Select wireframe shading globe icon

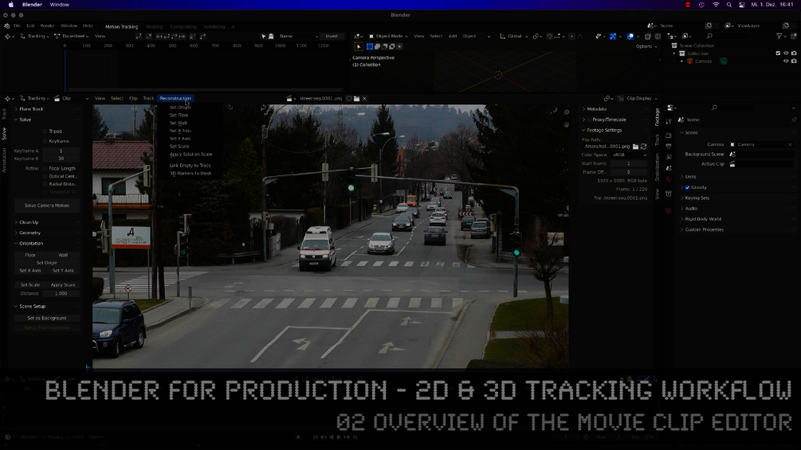658,36
